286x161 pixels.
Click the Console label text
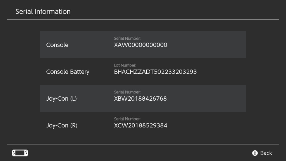click(x=57, y=45)
